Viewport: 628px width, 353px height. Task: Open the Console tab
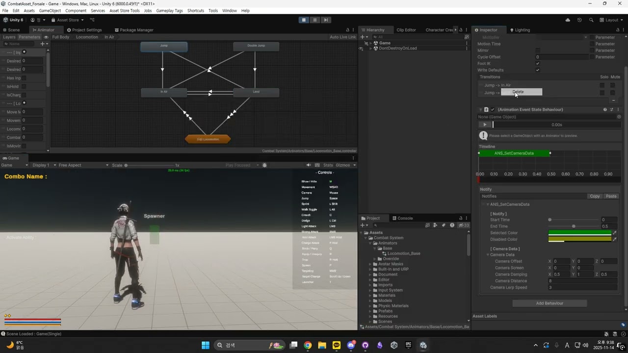[402, 218]
